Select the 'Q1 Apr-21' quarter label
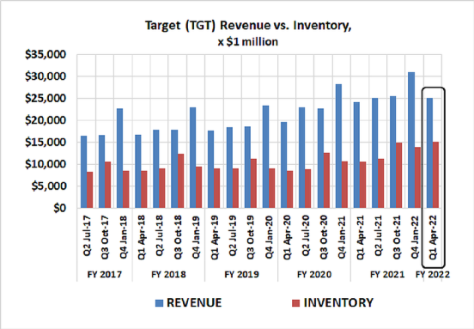 (x=360, y=237)
